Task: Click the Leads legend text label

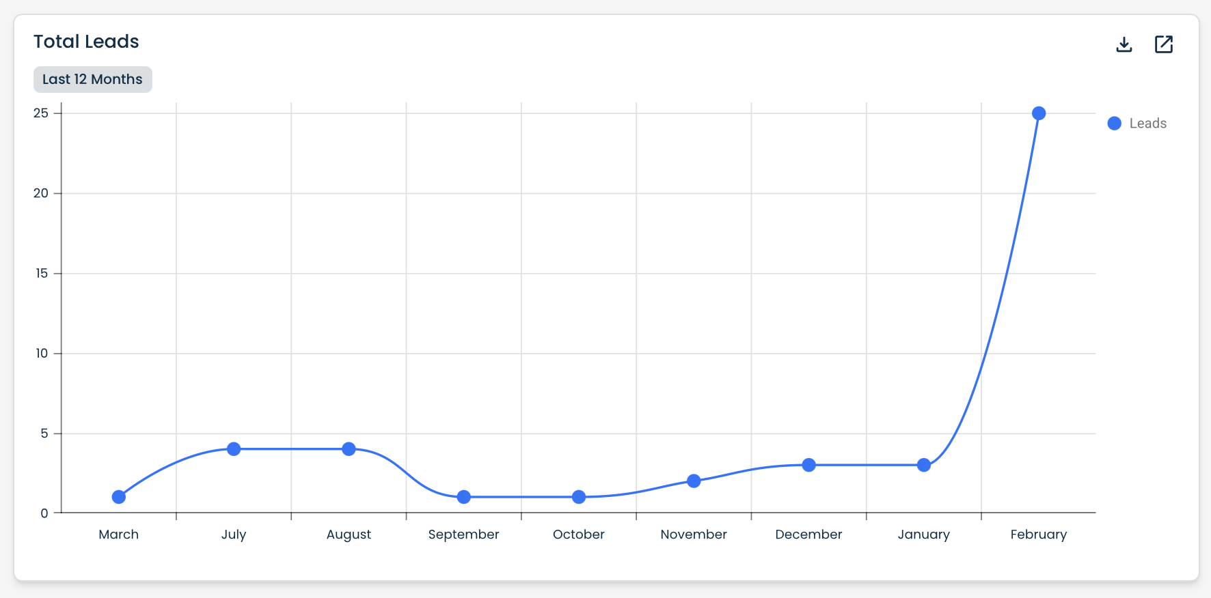Action: (x=1147, y=123)
